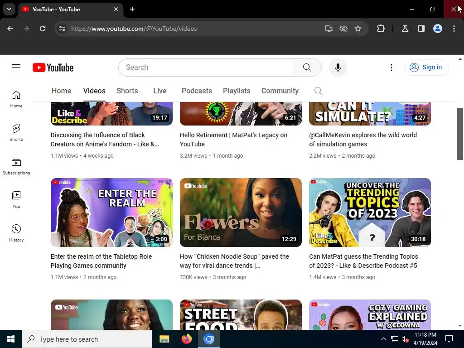
Task: Click the browser address bar URL
Action: click(134, 29)
